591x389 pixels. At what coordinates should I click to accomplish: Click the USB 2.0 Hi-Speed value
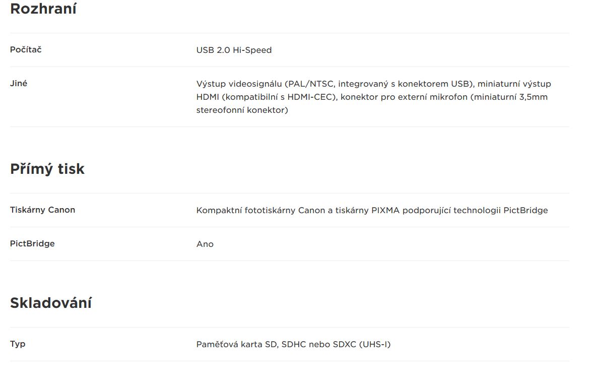(234, 50)
